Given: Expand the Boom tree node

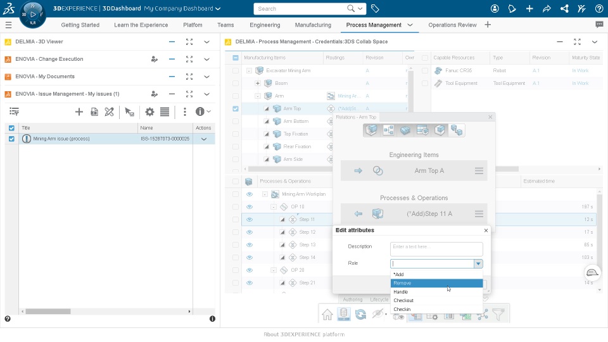Looking at the screenshot, I should [258, 84].
